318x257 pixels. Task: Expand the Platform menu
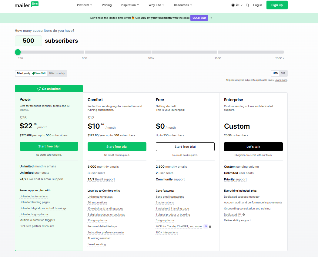84,5
